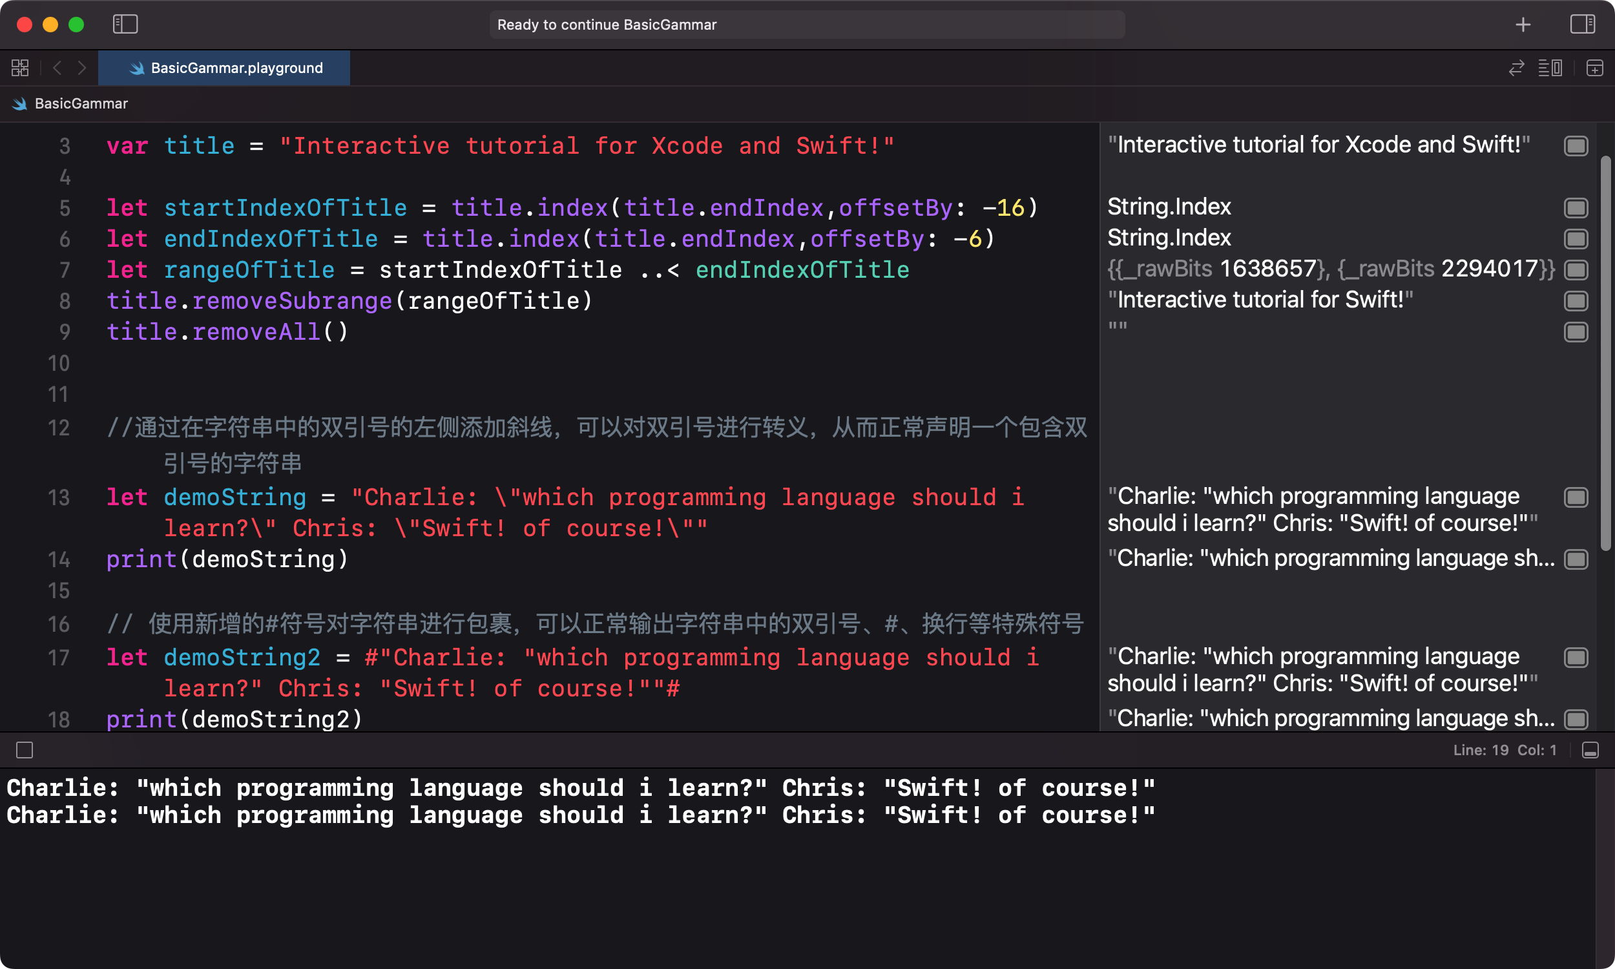Click the -16 offset value on line 5
The height and width of the screenshot is (969, 1615).
point(1003,207)
